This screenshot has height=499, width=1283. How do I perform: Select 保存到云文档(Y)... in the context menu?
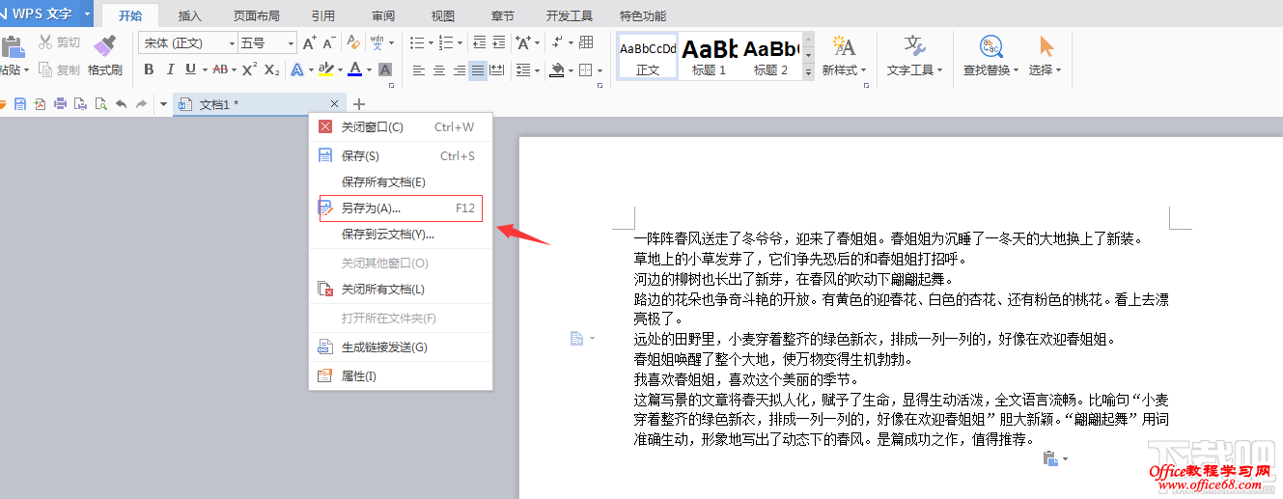[x=401, y=234]
